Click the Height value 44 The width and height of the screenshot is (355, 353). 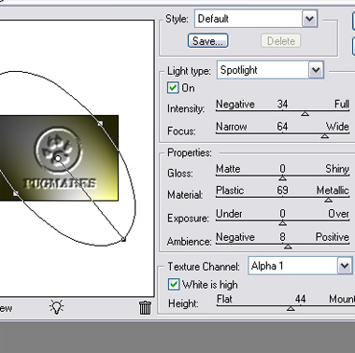pyautogui.click(x=300, y=299)
